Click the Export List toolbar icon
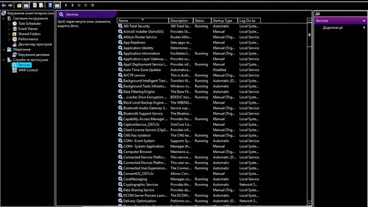 coord(41,5)
